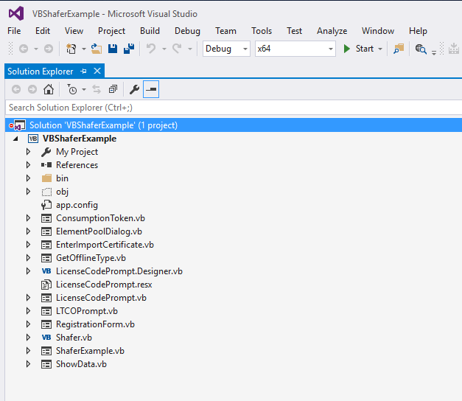Select app.config in the tree

77,205
